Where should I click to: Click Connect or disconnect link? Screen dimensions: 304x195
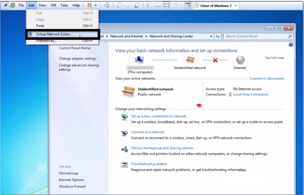(266, 78)
